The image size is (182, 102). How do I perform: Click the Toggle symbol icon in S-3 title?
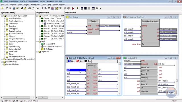pyautogui.click(x=67, y=17)
